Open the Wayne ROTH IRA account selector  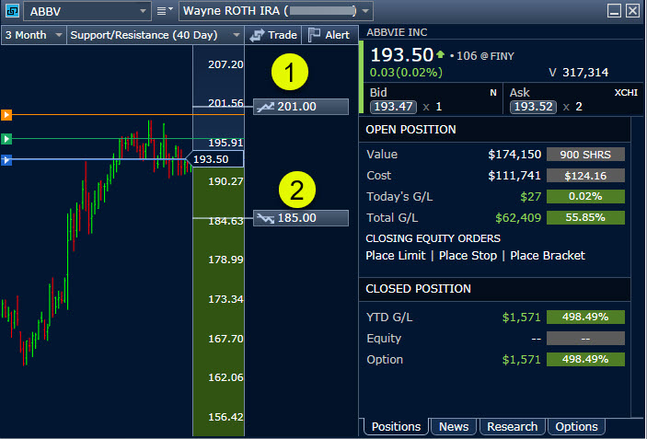[x=276, y=11]
